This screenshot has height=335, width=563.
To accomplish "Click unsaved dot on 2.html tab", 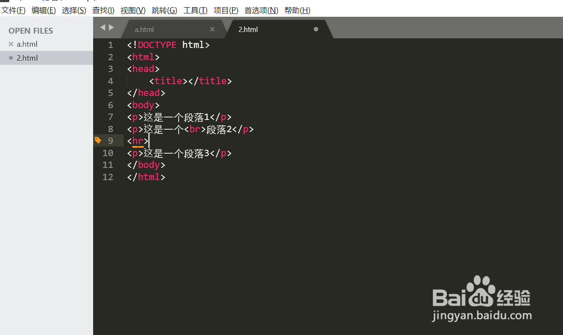I will pyautogui.click(x=316, y=29).
